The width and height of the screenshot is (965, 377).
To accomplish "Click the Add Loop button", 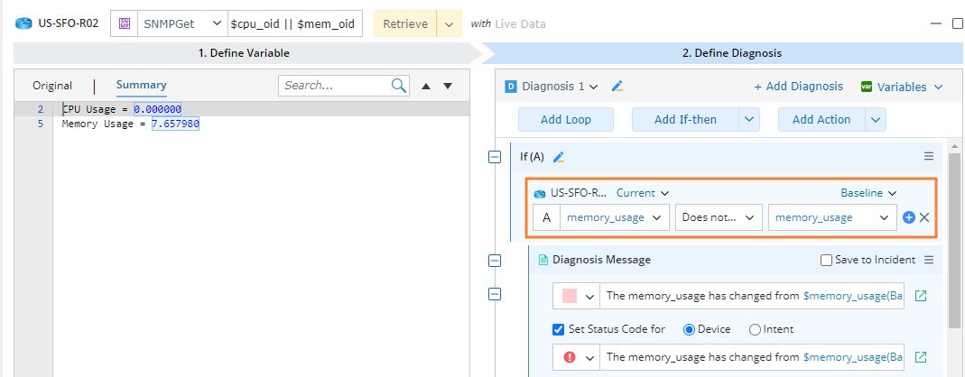I will 565,119.
